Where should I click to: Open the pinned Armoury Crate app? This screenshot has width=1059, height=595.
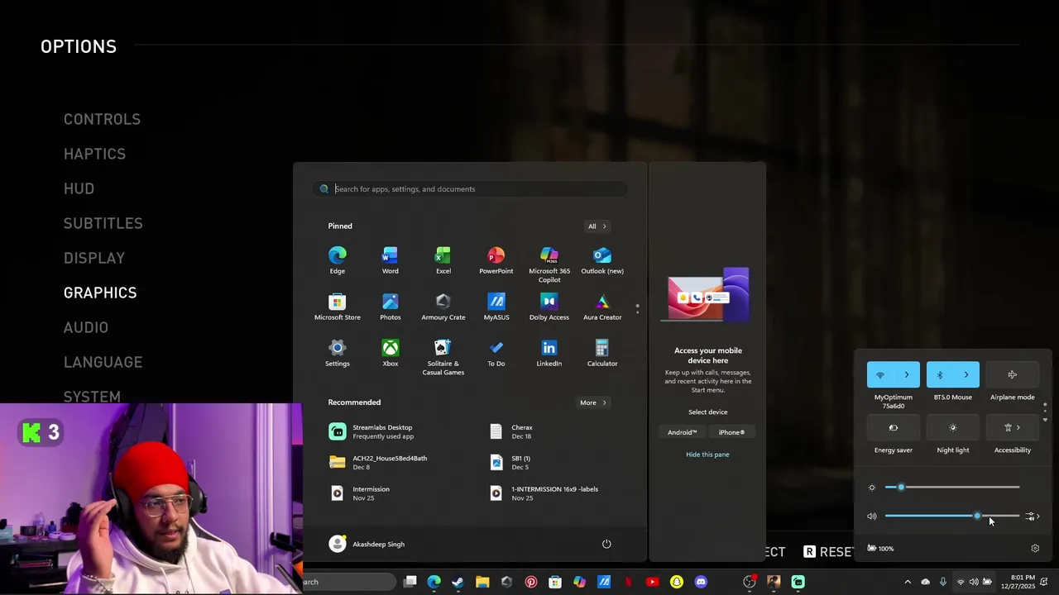[x=443, y=307]
